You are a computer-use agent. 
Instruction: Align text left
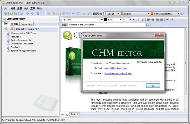point(148,19)
